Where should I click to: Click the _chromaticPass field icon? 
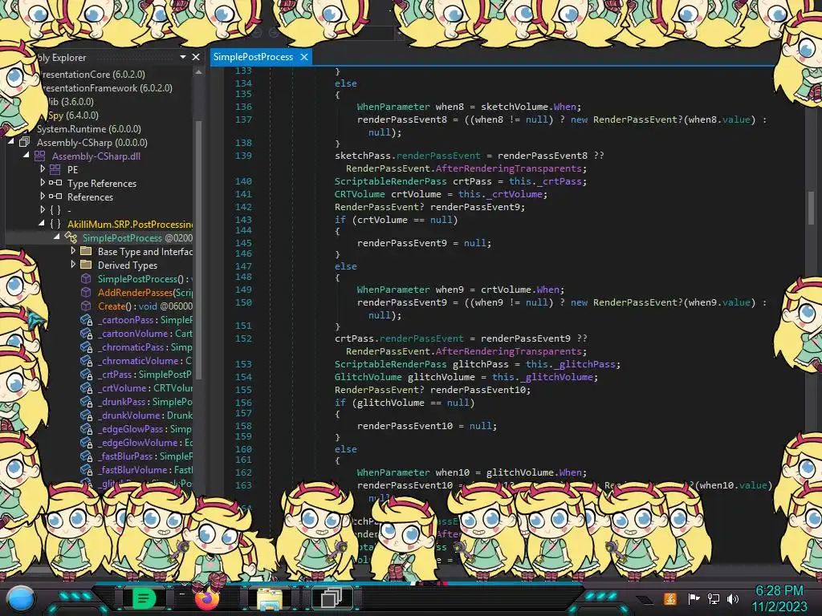(x=87, y=347)
